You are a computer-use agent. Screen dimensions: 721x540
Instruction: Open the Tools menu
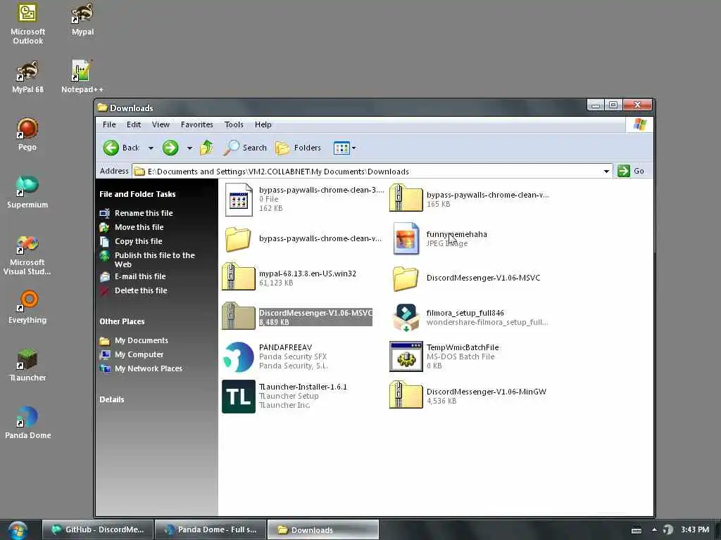click(234, 124)
